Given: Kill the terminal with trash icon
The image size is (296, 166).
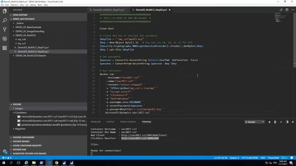Looking at the screenshot, I should pos(275,122).
